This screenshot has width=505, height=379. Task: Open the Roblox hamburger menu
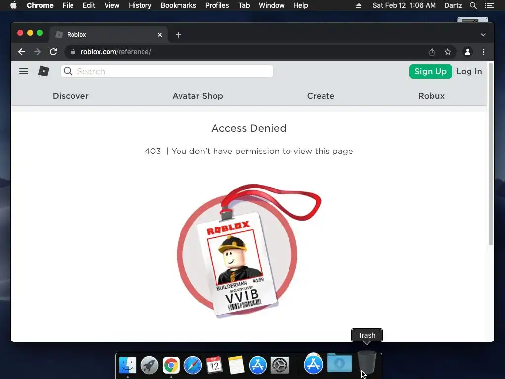coord(24,71)
